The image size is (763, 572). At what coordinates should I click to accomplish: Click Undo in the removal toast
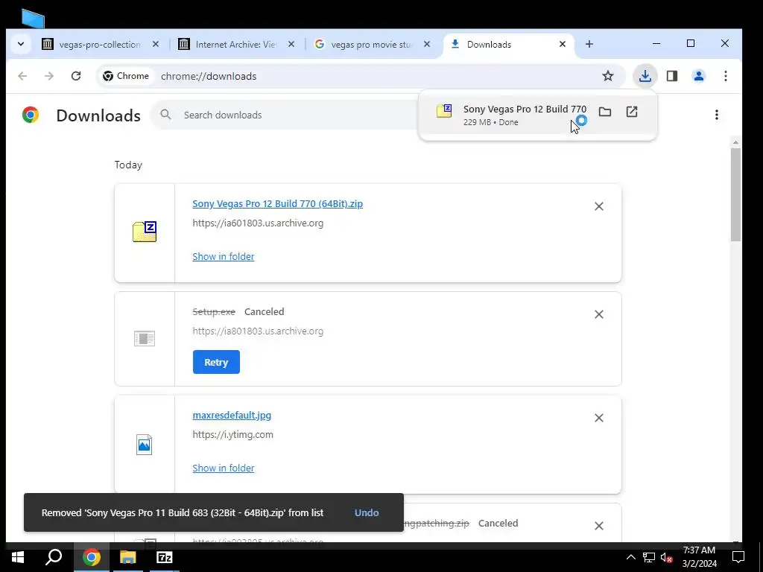click(367, 512)
